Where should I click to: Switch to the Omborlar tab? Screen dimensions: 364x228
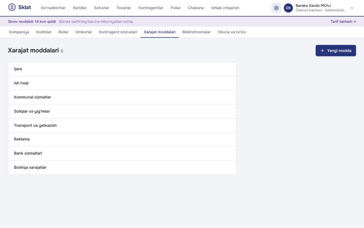pos(84,32)
